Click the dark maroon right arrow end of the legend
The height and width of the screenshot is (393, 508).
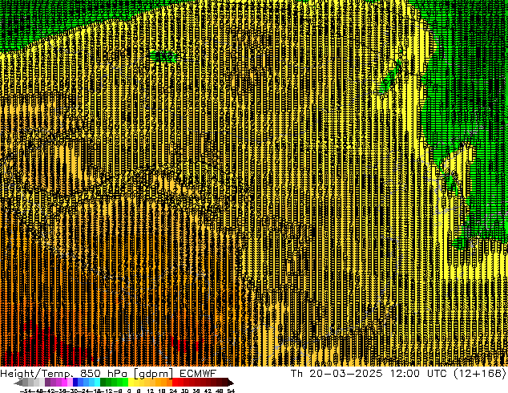pos(231,383)
